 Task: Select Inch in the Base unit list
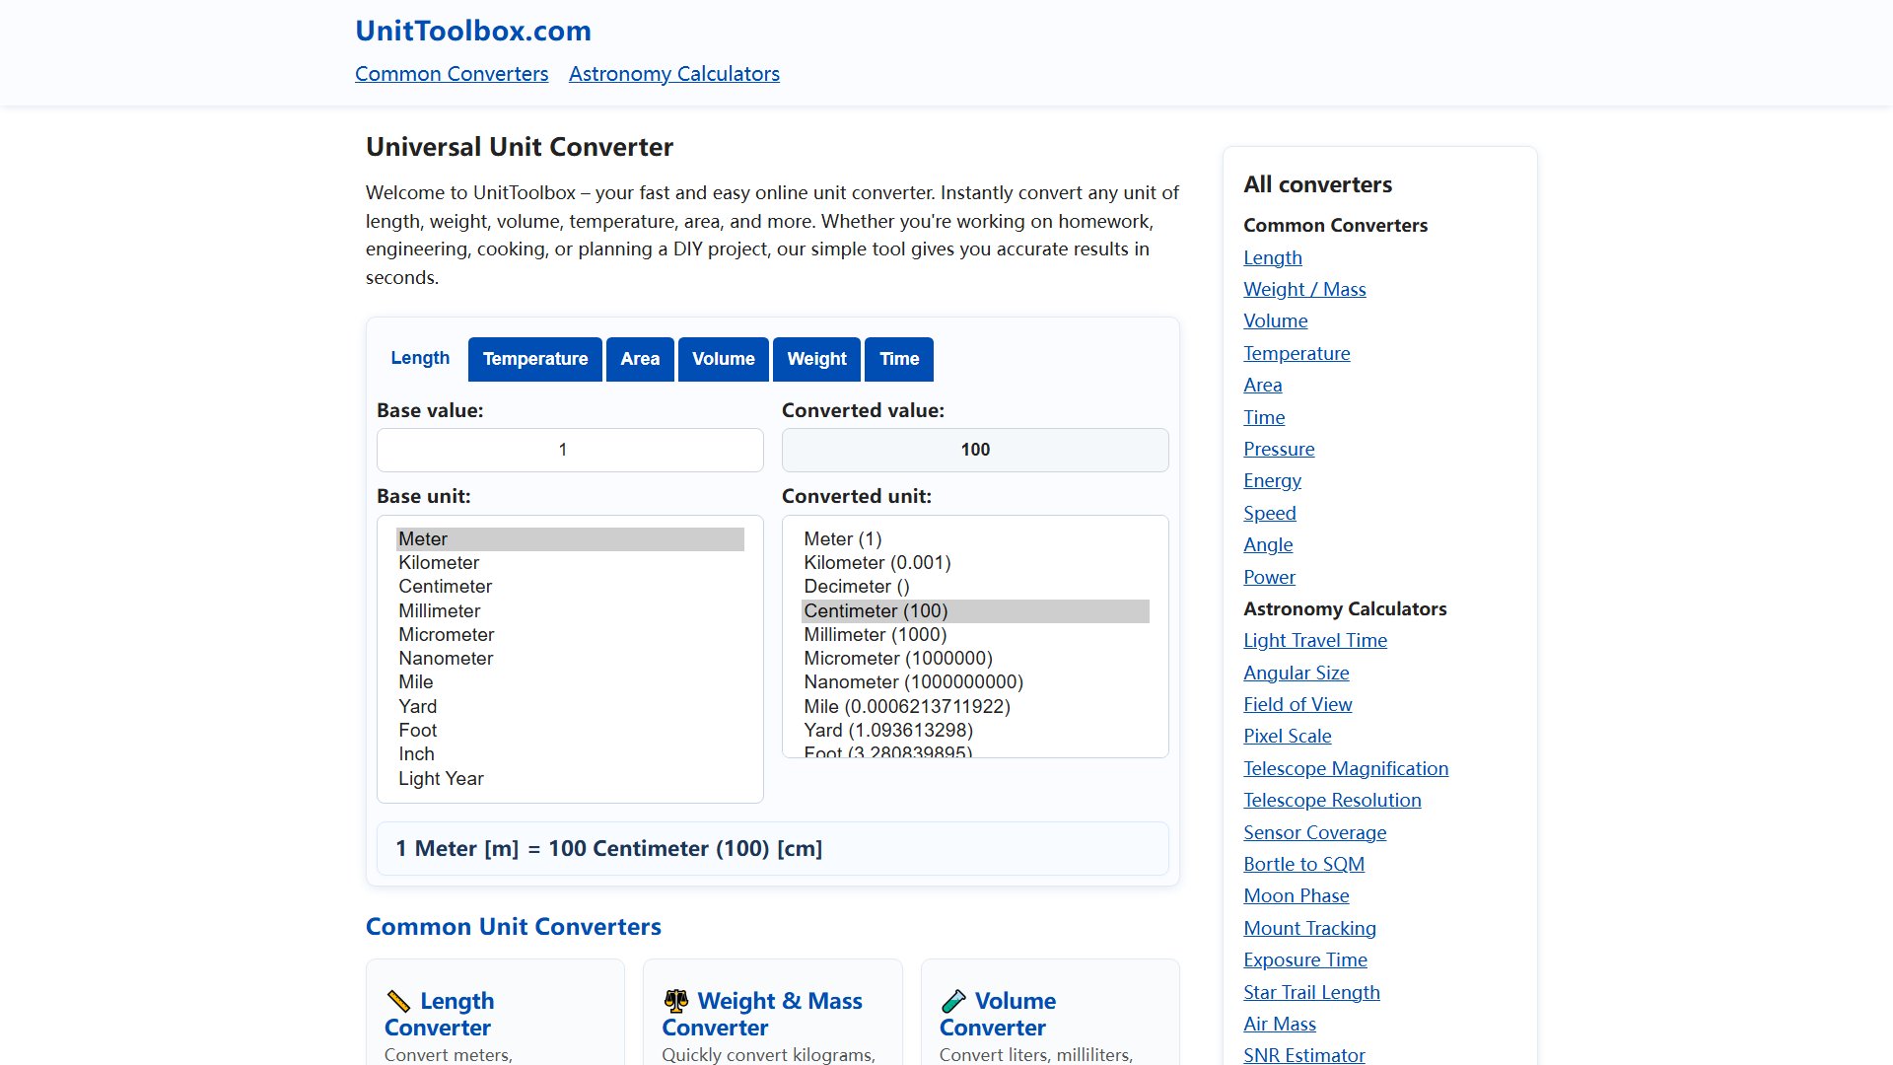570,754
